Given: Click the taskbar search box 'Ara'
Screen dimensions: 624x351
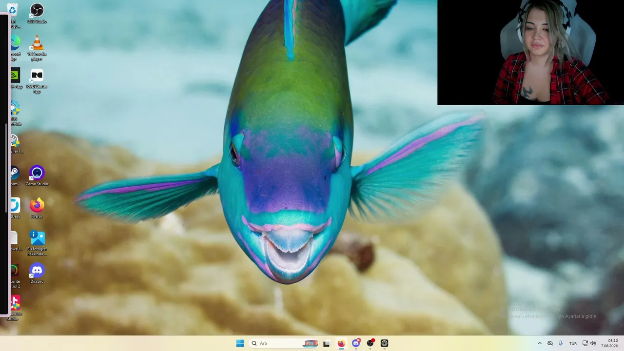Looking at the screenshot, I should (x=284, y=343).
